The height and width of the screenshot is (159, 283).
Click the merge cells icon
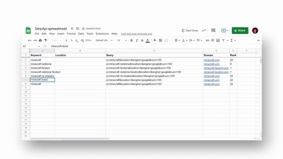166,40
